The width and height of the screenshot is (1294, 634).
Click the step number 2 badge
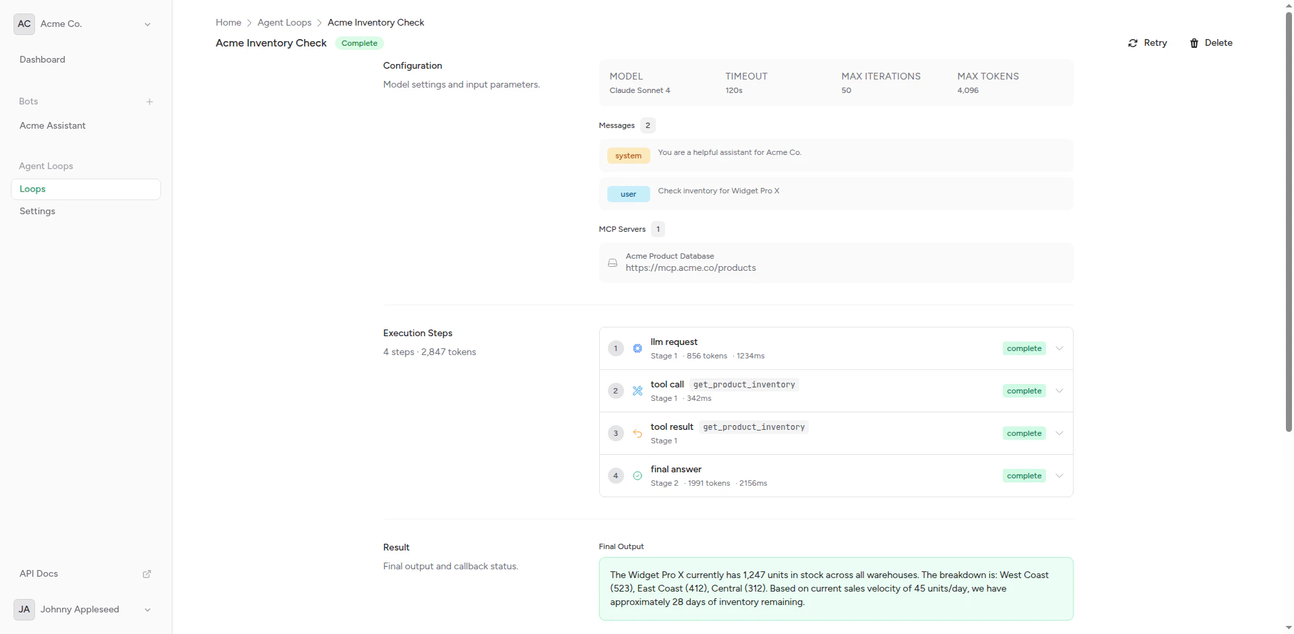615,391
